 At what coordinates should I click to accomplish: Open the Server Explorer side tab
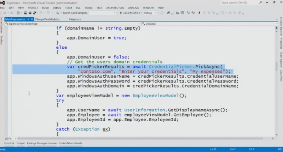[1, 25]
